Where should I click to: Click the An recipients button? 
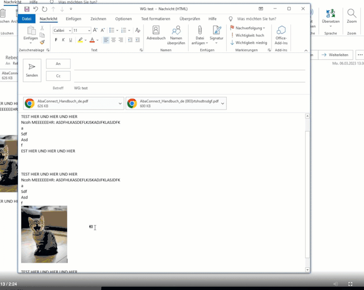[58, 64]
